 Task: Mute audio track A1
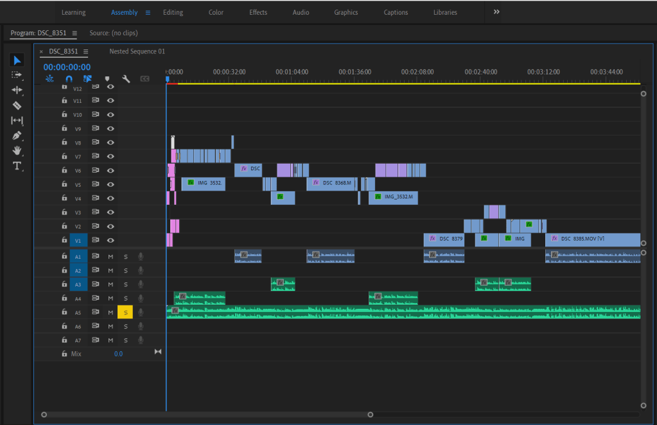(x=110, y=257)
